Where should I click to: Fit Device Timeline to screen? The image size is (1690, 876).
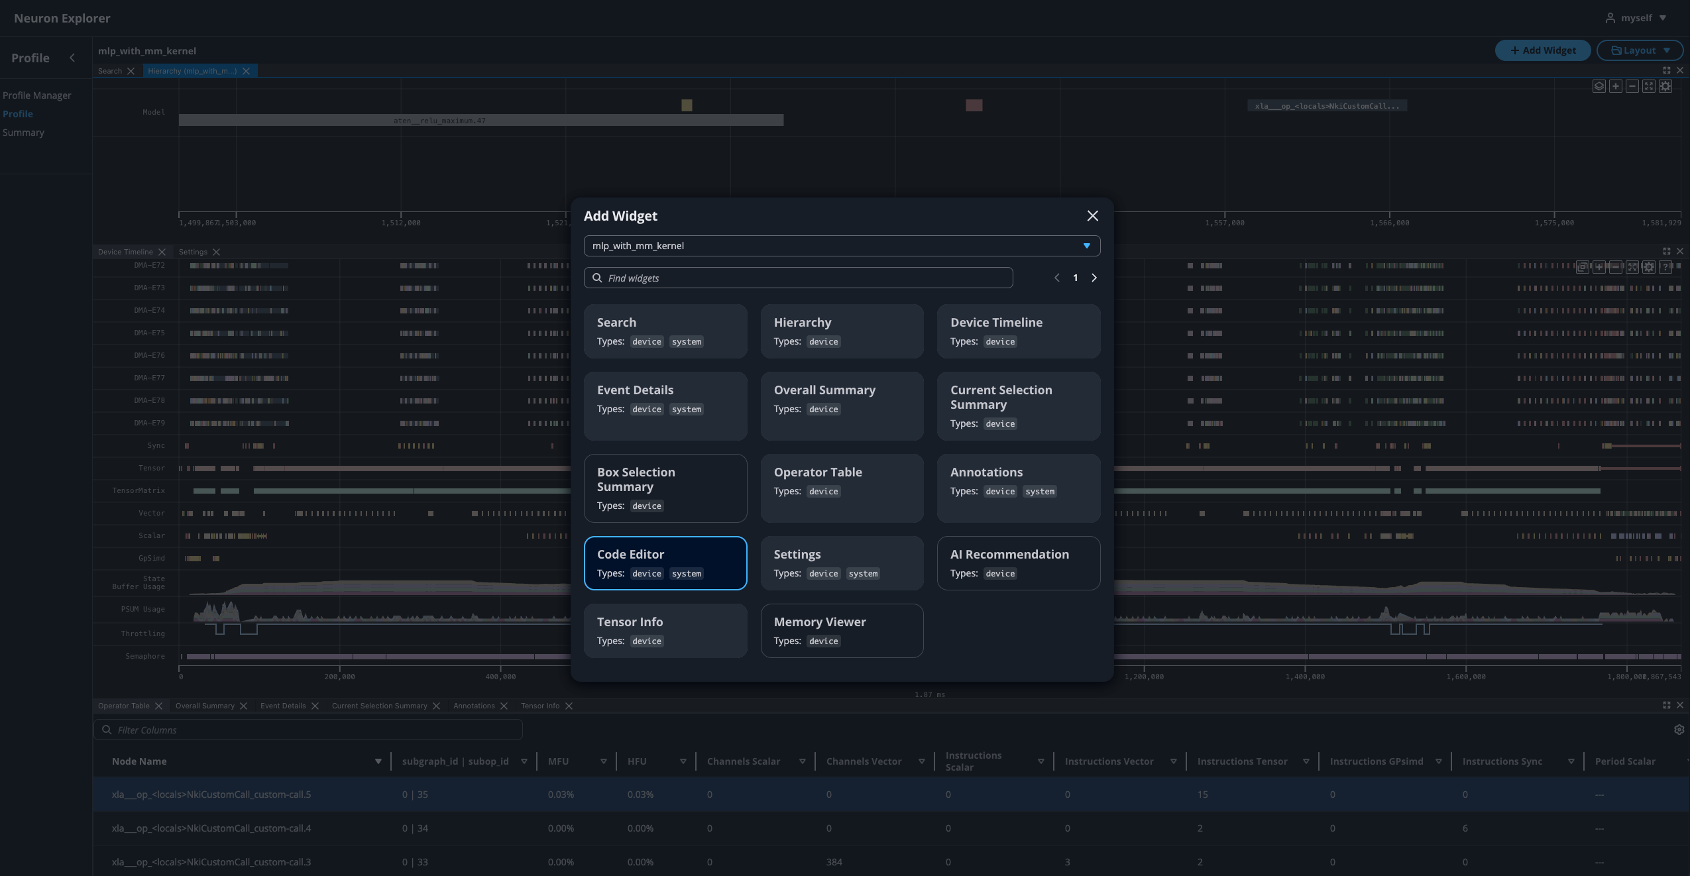[x=1632, y=267]
